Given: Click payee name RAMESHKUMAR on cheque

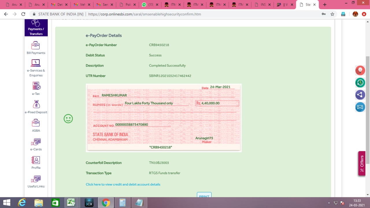Looking at the screenshot, I should tap(114, 95).
